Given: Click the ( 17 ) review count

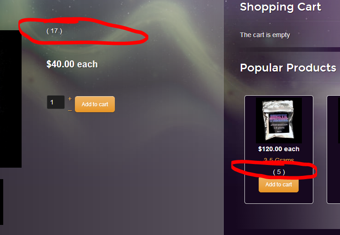Looking at the screenshot, I should (x=54, y=31).
